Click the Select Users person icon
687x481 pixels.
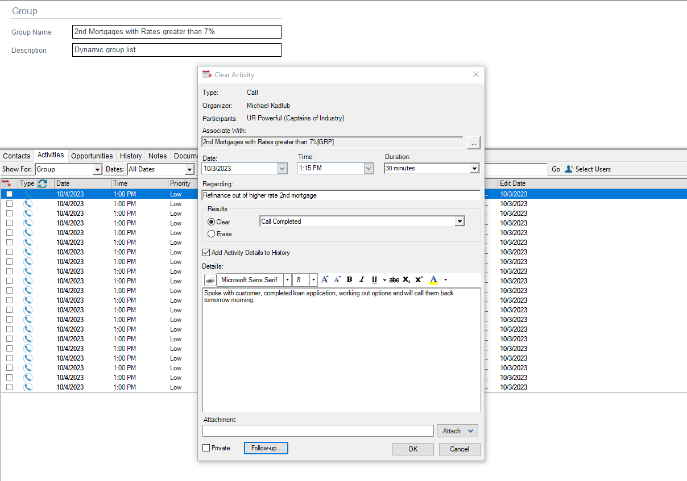point(569,169)
